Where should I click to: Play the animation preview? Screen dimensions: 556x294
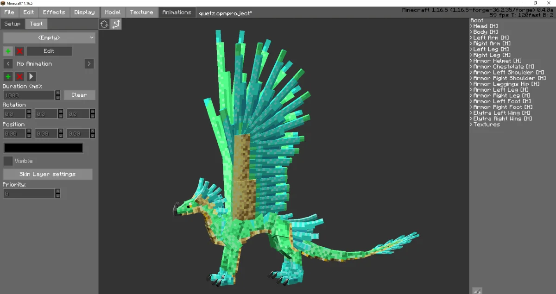tap(31, 76)
